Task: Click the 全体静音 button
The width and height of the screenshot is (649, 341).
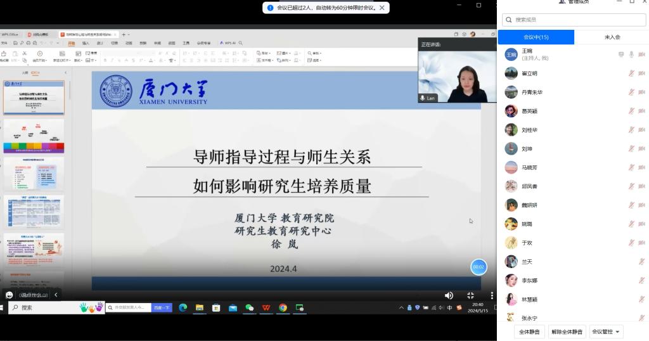Action: pos(529,331)
